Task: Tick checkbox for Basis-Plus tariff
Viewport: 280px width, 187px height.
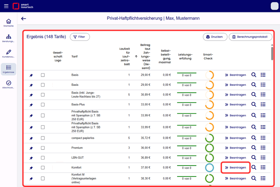Action: tap(43, 105)
